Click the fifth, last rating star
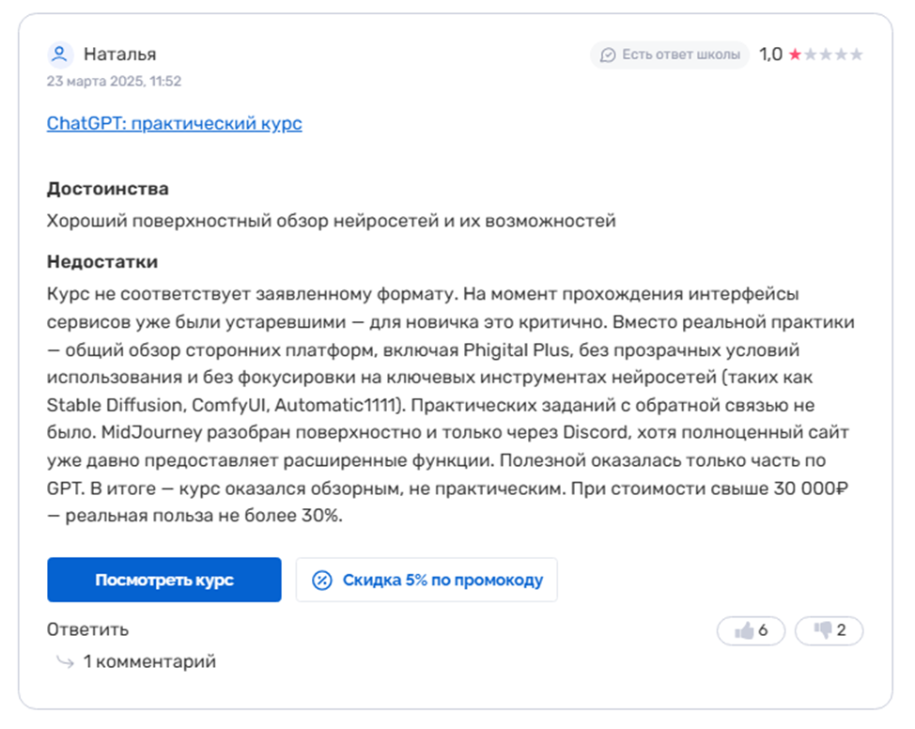915x729 pixels. click(856, 54)
